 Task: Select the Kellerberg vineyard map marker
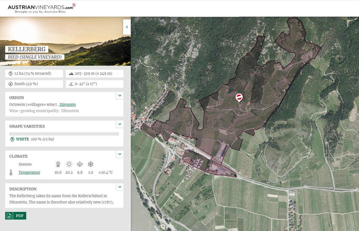[239, 97]
